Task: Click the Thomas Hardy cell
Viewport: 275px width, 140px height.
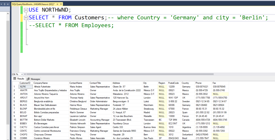Action: click(79, 98)
